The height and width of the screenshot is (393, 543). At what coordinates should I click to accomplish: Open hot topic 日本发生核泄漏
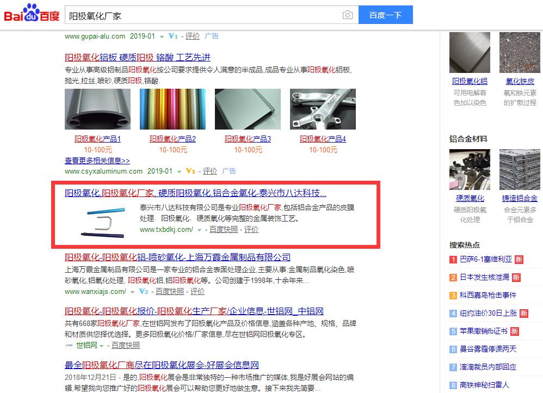tap(484, 277)
